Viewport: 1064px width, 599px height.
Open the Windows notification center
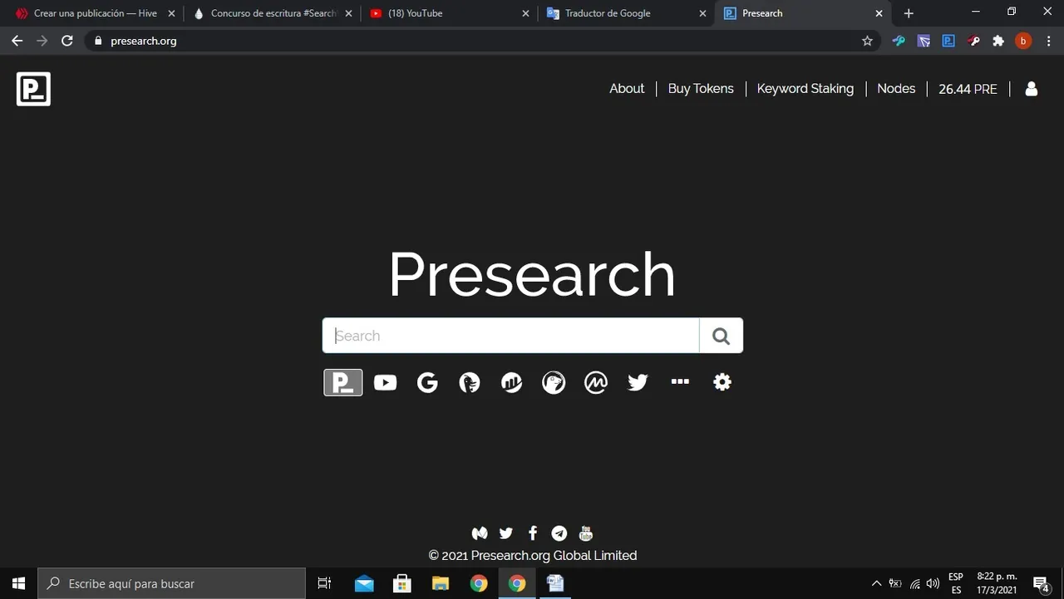pyautogui.click(x=1041, y=584)
